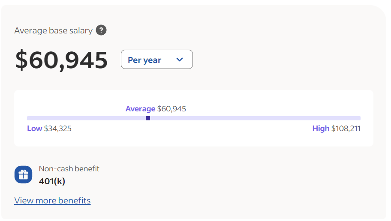Screen dimensions: 391x221
Task: Click the salary range bar's left end
Action: tap(29, 118)
